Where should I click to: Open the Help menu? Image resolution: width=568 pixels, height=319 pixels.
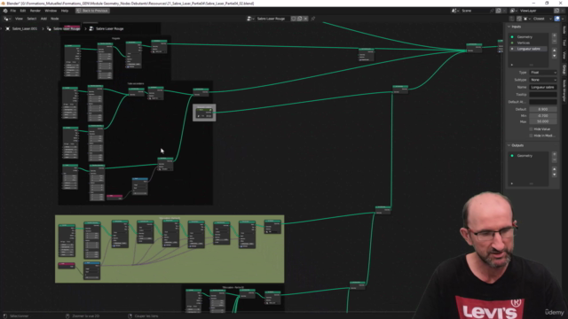(65, 11)
